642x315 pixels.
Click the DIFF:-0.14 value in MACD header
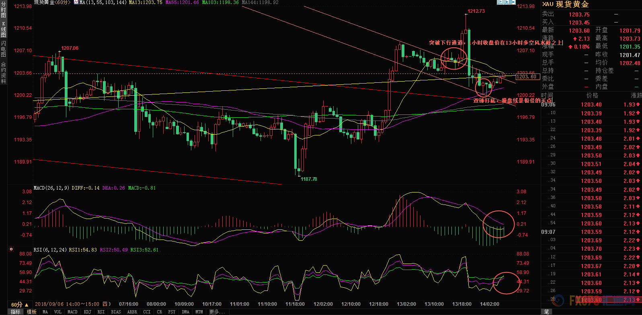(x=86, y=188)
